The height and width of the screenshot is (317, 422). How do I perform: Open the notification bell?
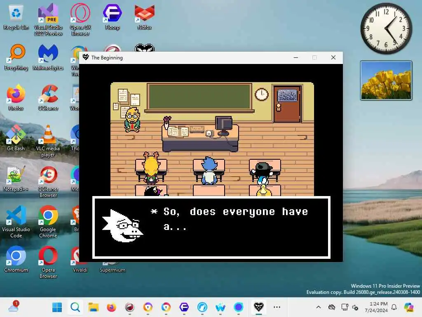pyautogui.click(x=394, y=307)
